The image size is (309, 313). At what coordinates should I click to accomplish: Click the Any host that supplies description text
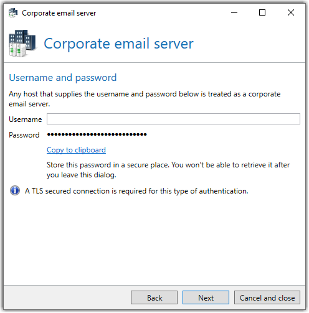tap(145, 99)
